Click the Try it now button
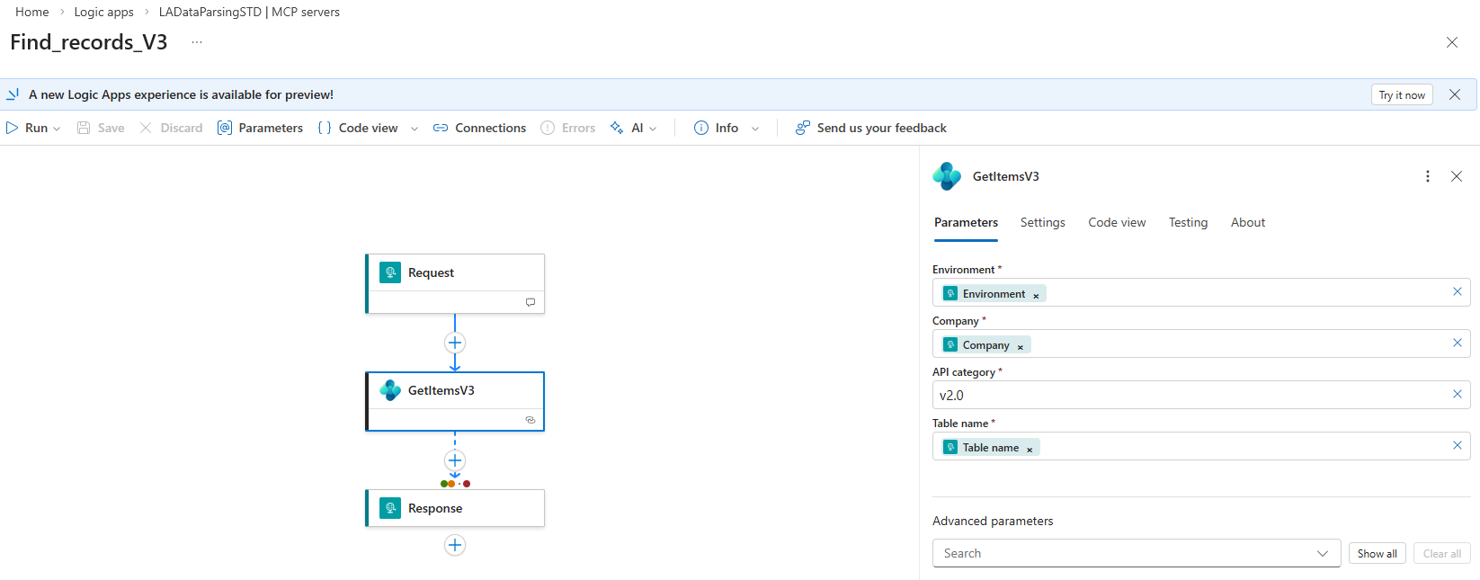 point(1401,94)
